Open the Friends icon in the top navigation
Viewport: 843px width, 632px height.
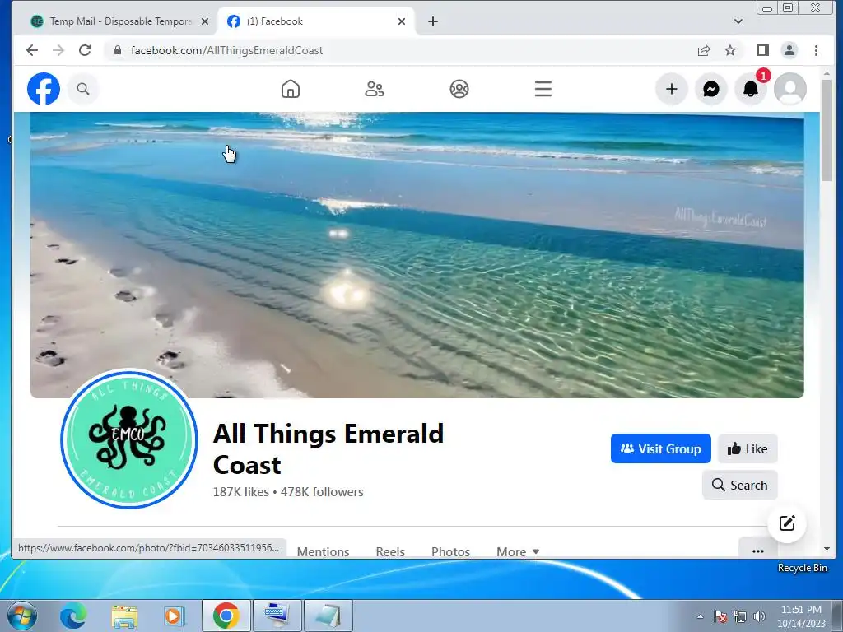coord(375,89)
